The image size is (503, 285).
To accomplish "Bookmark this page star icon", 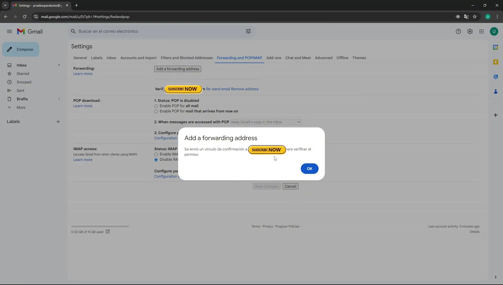I will point(475,17).
